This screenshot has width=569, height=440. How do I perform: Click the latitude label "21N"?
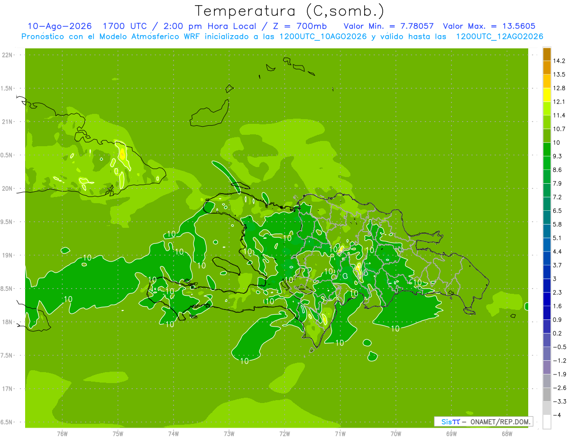(7, 122)
